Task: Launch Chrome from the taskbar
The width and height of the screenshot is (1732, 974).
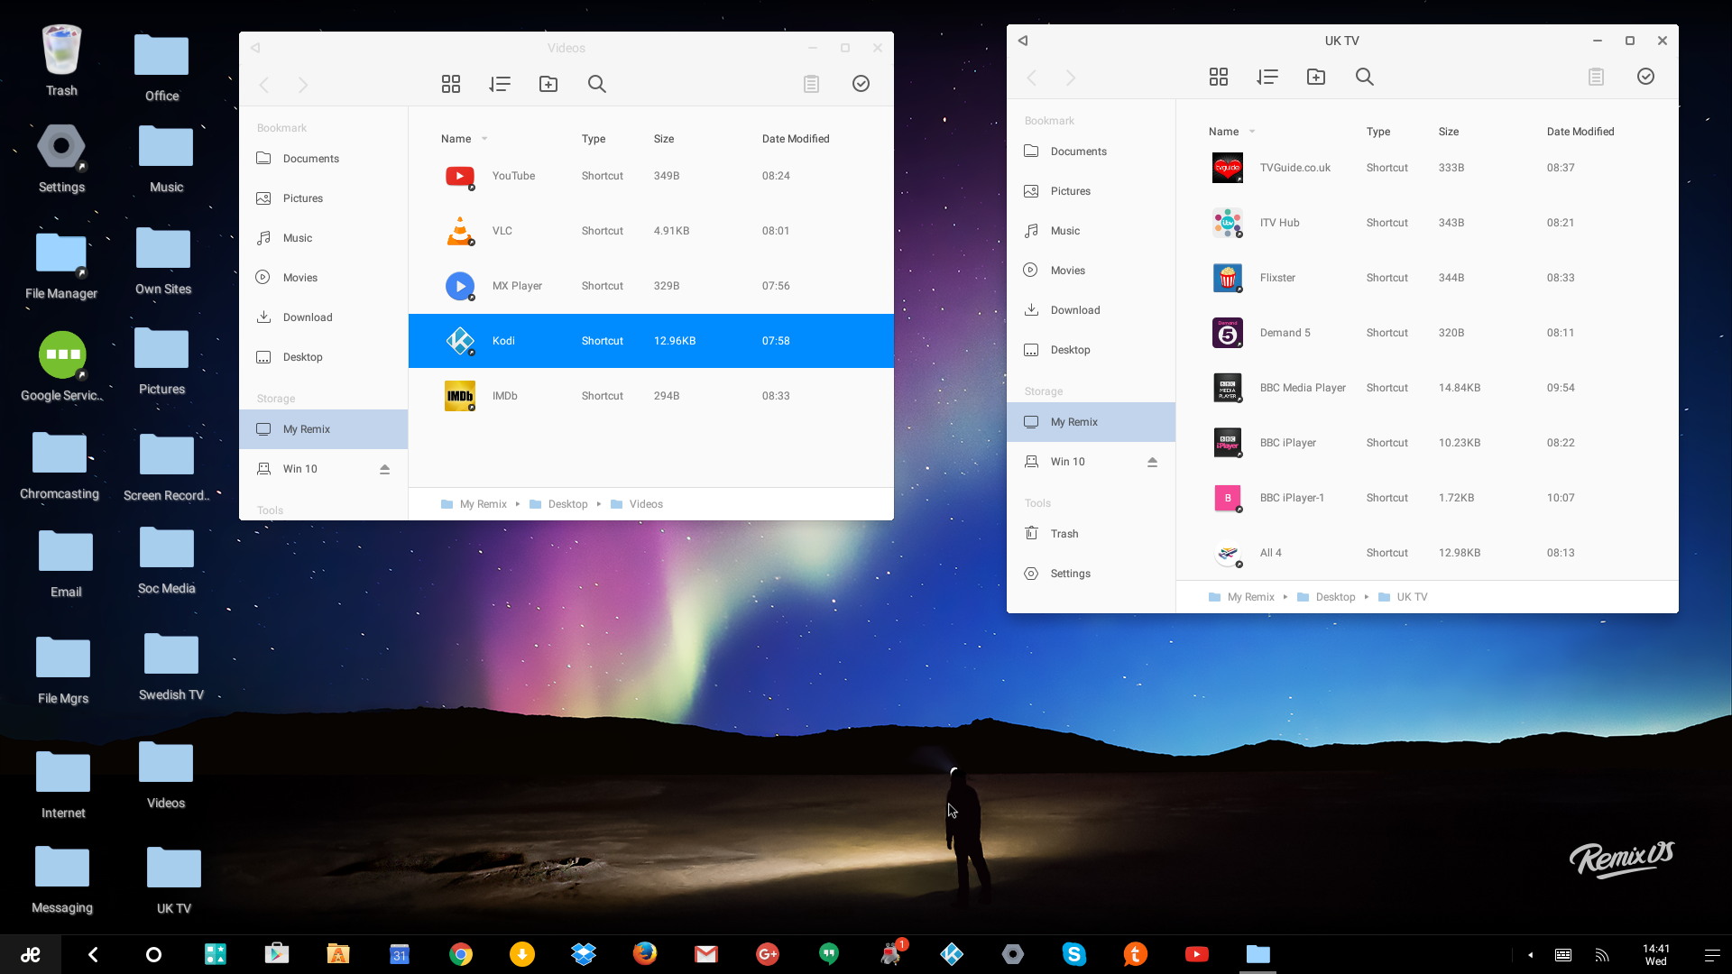Action: coord(461,954)
